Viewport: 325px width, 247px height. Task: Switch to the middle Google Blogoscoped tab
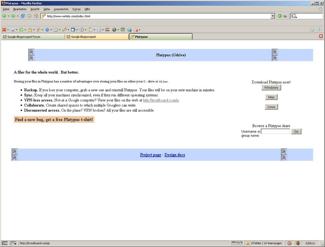[97, 37]
